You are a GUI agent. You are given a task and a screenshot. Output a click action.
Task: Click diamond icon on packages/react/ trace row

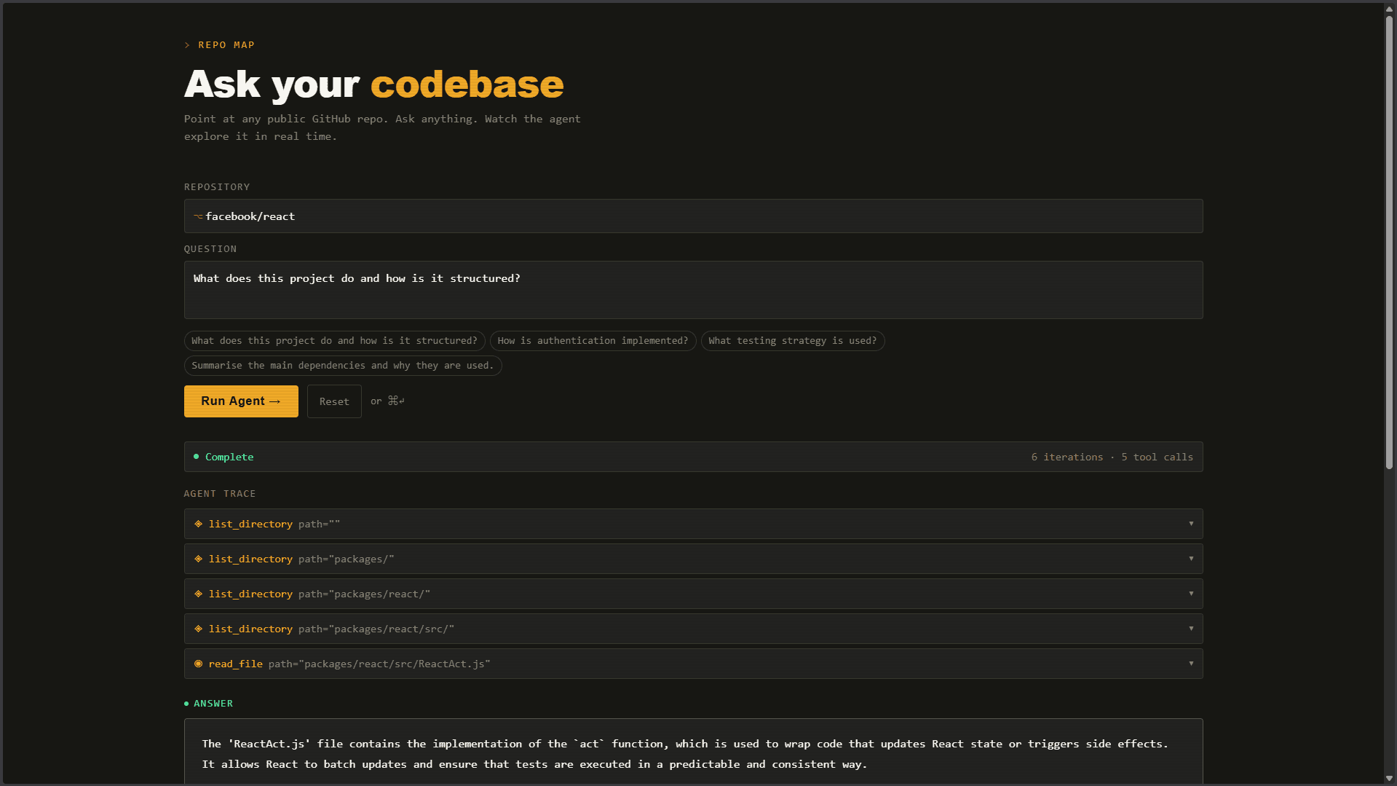click(198, 594)
